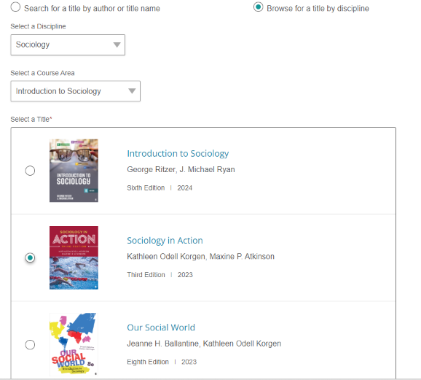Click the arrow on the Discipline dropdown

[x=117, y=44]
